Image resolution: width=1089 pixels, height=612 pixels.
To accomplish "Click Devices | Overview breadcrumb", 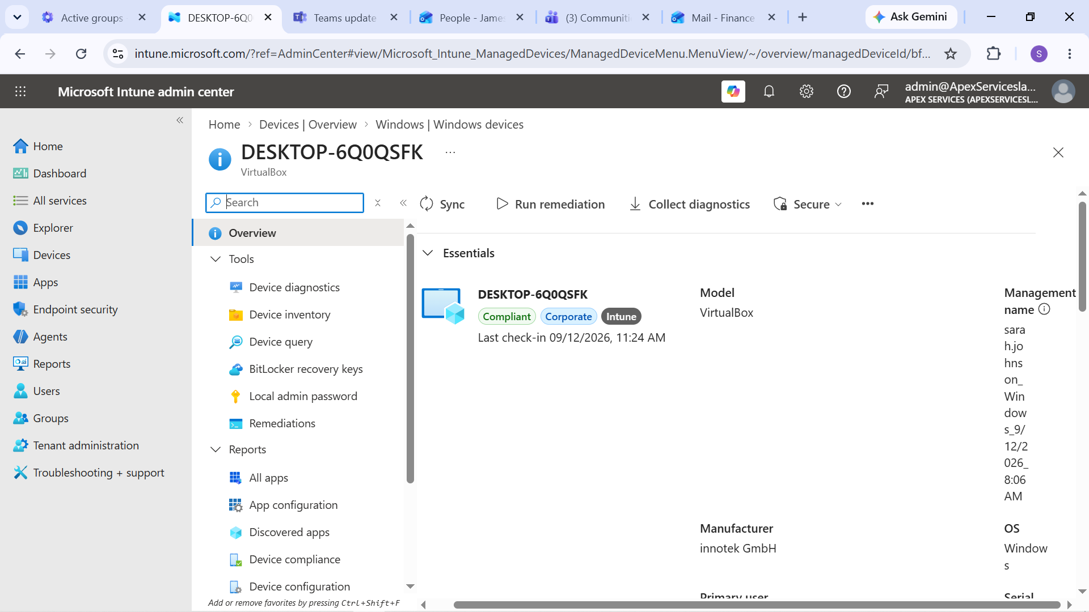I will point(308,125).
